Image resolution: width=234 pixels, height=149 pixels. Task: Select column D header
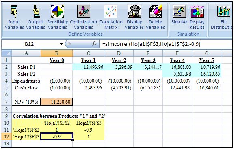(119, 53)
